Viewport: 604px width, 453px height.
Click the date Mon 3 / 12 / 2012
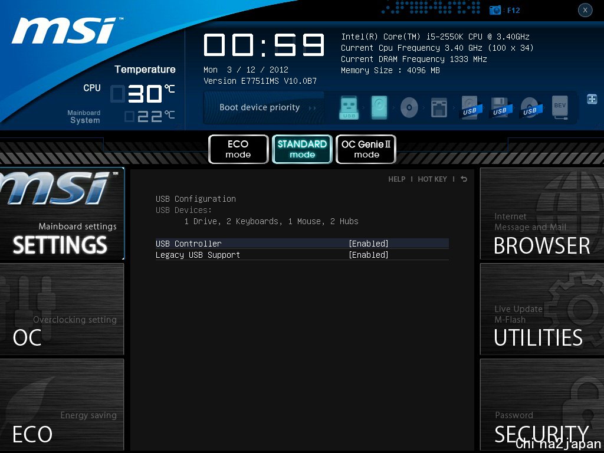coord(246,70)
